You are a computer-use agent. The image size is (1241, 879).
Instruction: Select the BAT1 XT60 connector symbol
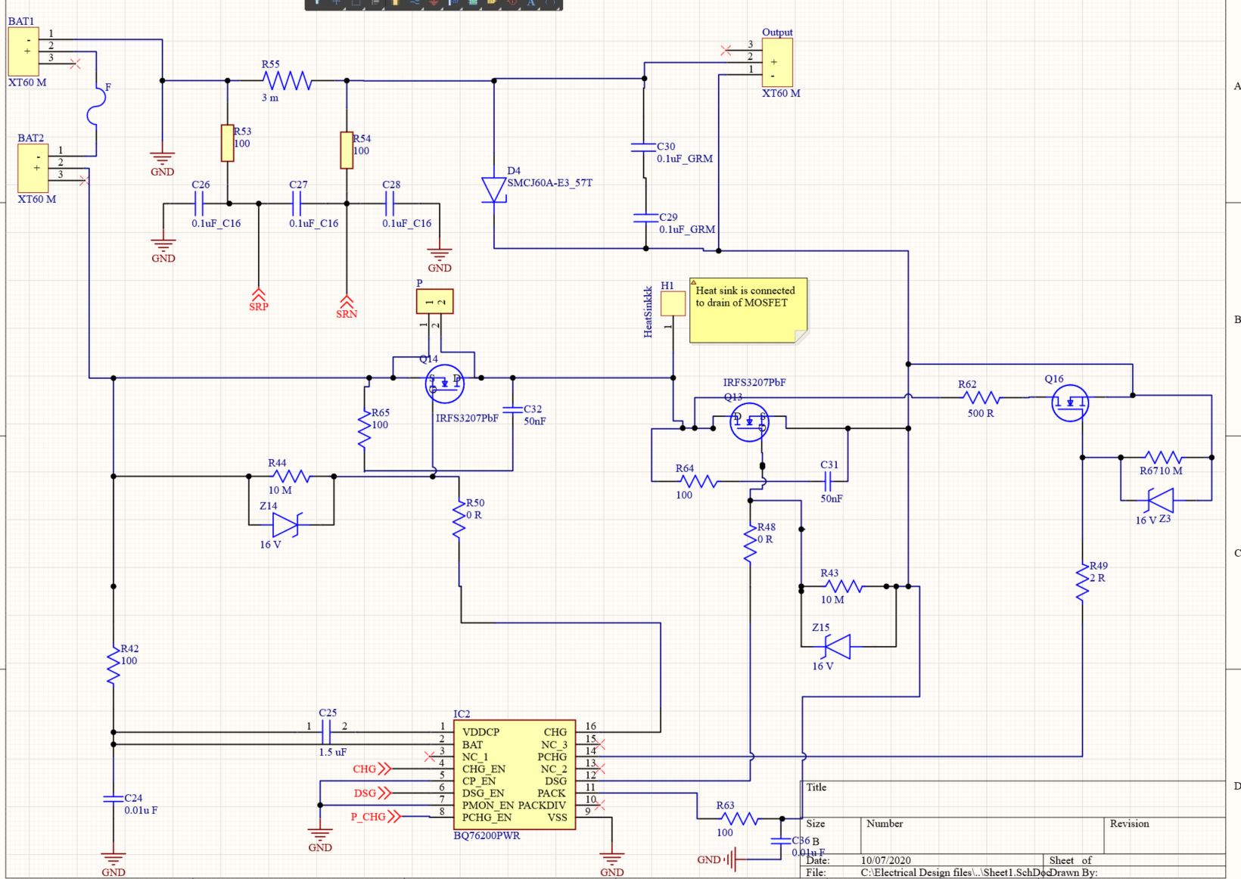[23, 51]
